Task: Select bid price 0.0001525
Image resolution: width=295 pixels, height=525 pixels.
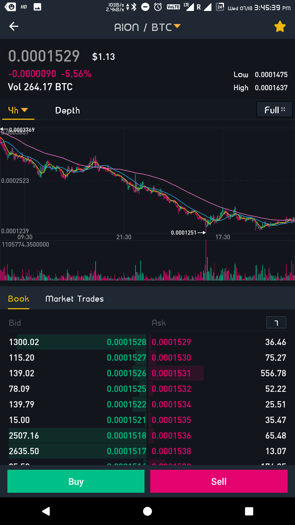Action: pos(126,389)
